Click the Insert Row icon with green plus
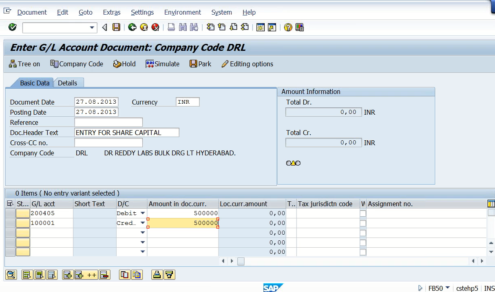Screen dimensions: 495x292 tap(68, 275)
